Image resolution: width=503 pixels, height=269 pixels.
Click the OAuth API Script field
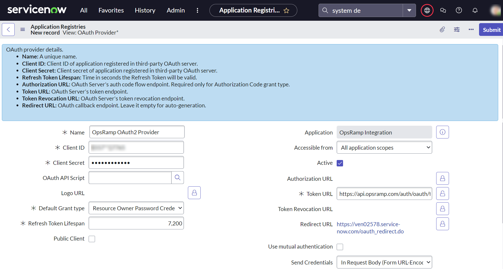coord(130,178)
